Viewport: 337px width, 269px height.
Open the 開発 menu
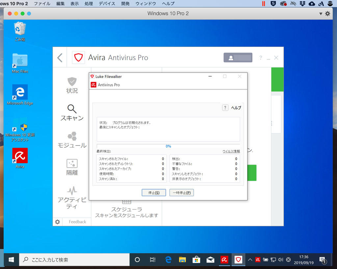125,4
